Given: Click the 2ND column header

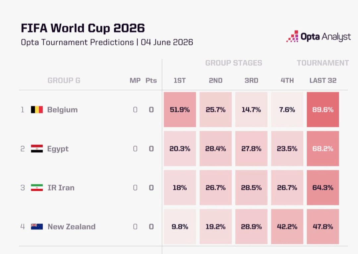Looking at the screenshot, I should pyautogui.click(x=215, y=80).
